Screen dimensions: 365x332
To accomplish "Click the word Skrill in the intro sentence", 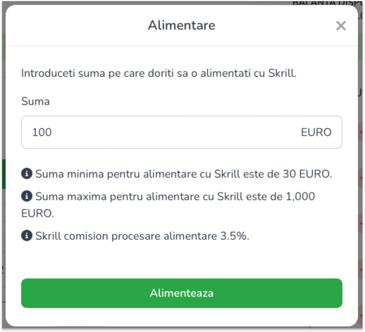I will [x=282, y=74].
